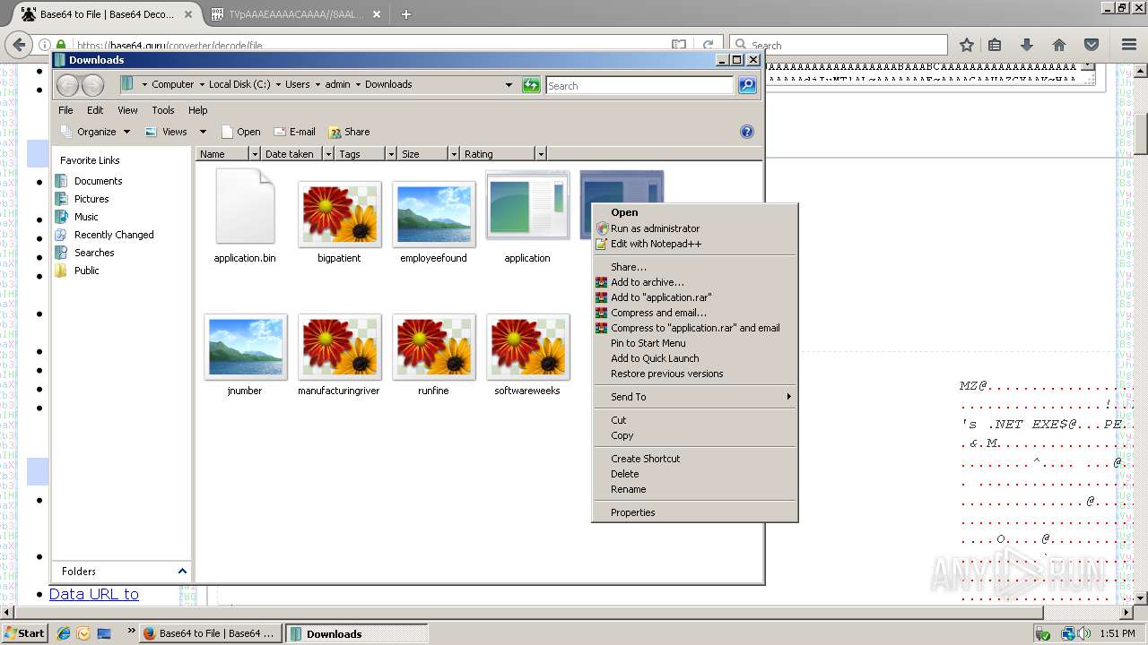Viewport: 1148px width, 645px height.
Task: Open the address bar history dropdown arrow
Action: 509,85
